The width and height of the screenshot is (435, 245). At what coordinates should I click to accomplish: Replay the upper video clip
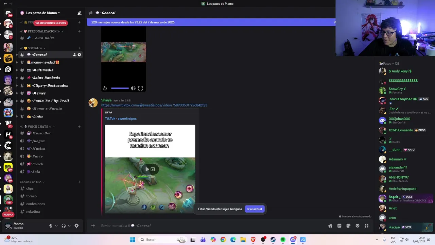pos(105,88)
